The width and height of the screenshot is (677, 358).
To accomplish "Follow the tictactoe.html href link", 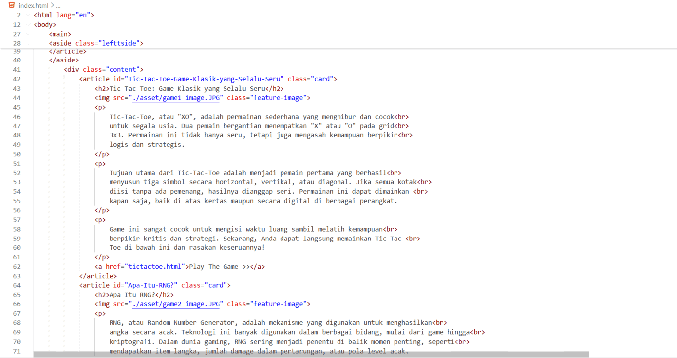I will [x=155, y=267].
